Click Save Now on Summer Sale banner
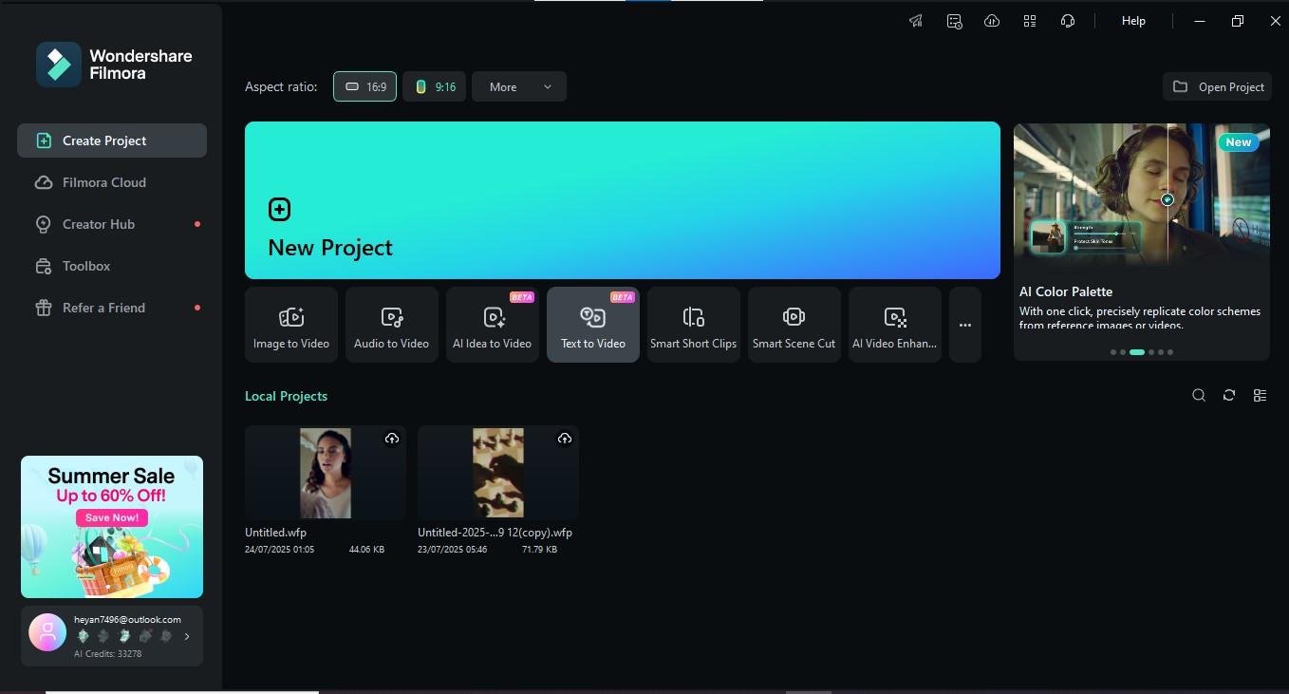1289x694 pixels. [112, 517]
